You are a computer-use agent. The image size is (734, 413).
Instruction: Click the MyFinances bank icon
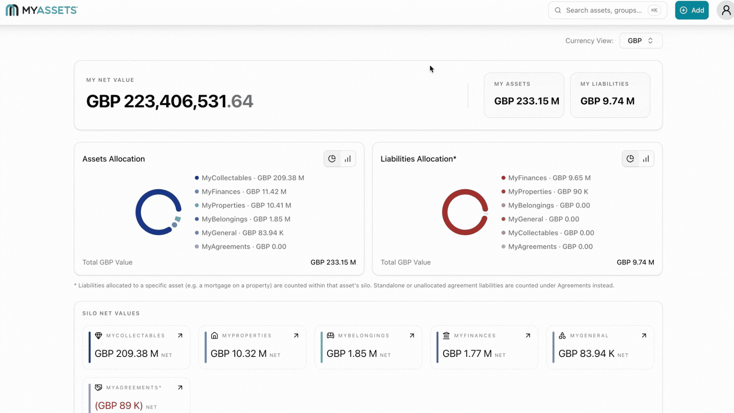pos(446,336)
